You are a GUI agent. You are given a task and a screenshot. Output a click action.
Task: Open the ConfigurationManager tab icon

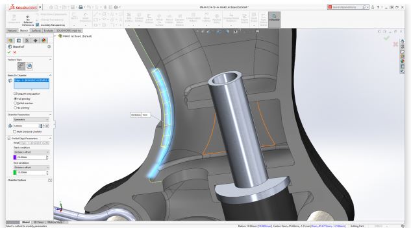pos(27,41)
